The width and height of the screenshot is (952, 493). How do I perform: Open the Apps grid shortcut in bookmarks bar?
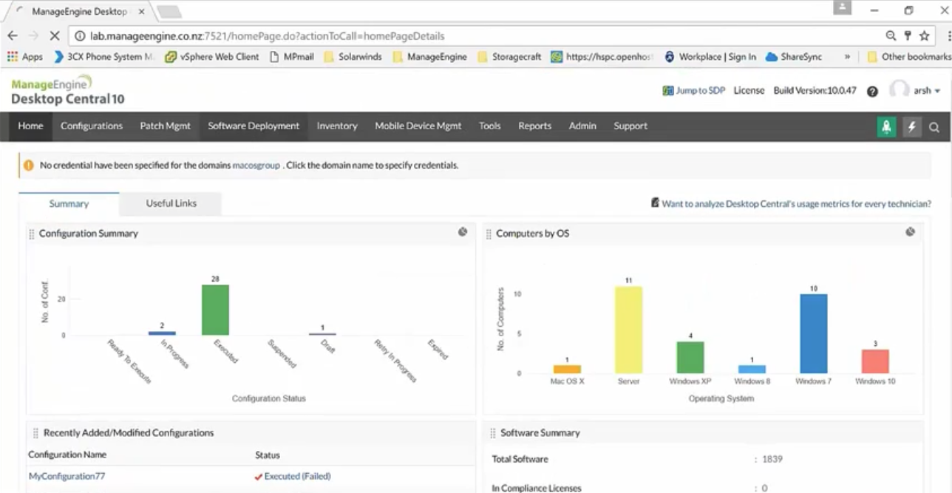pos(24,57)
